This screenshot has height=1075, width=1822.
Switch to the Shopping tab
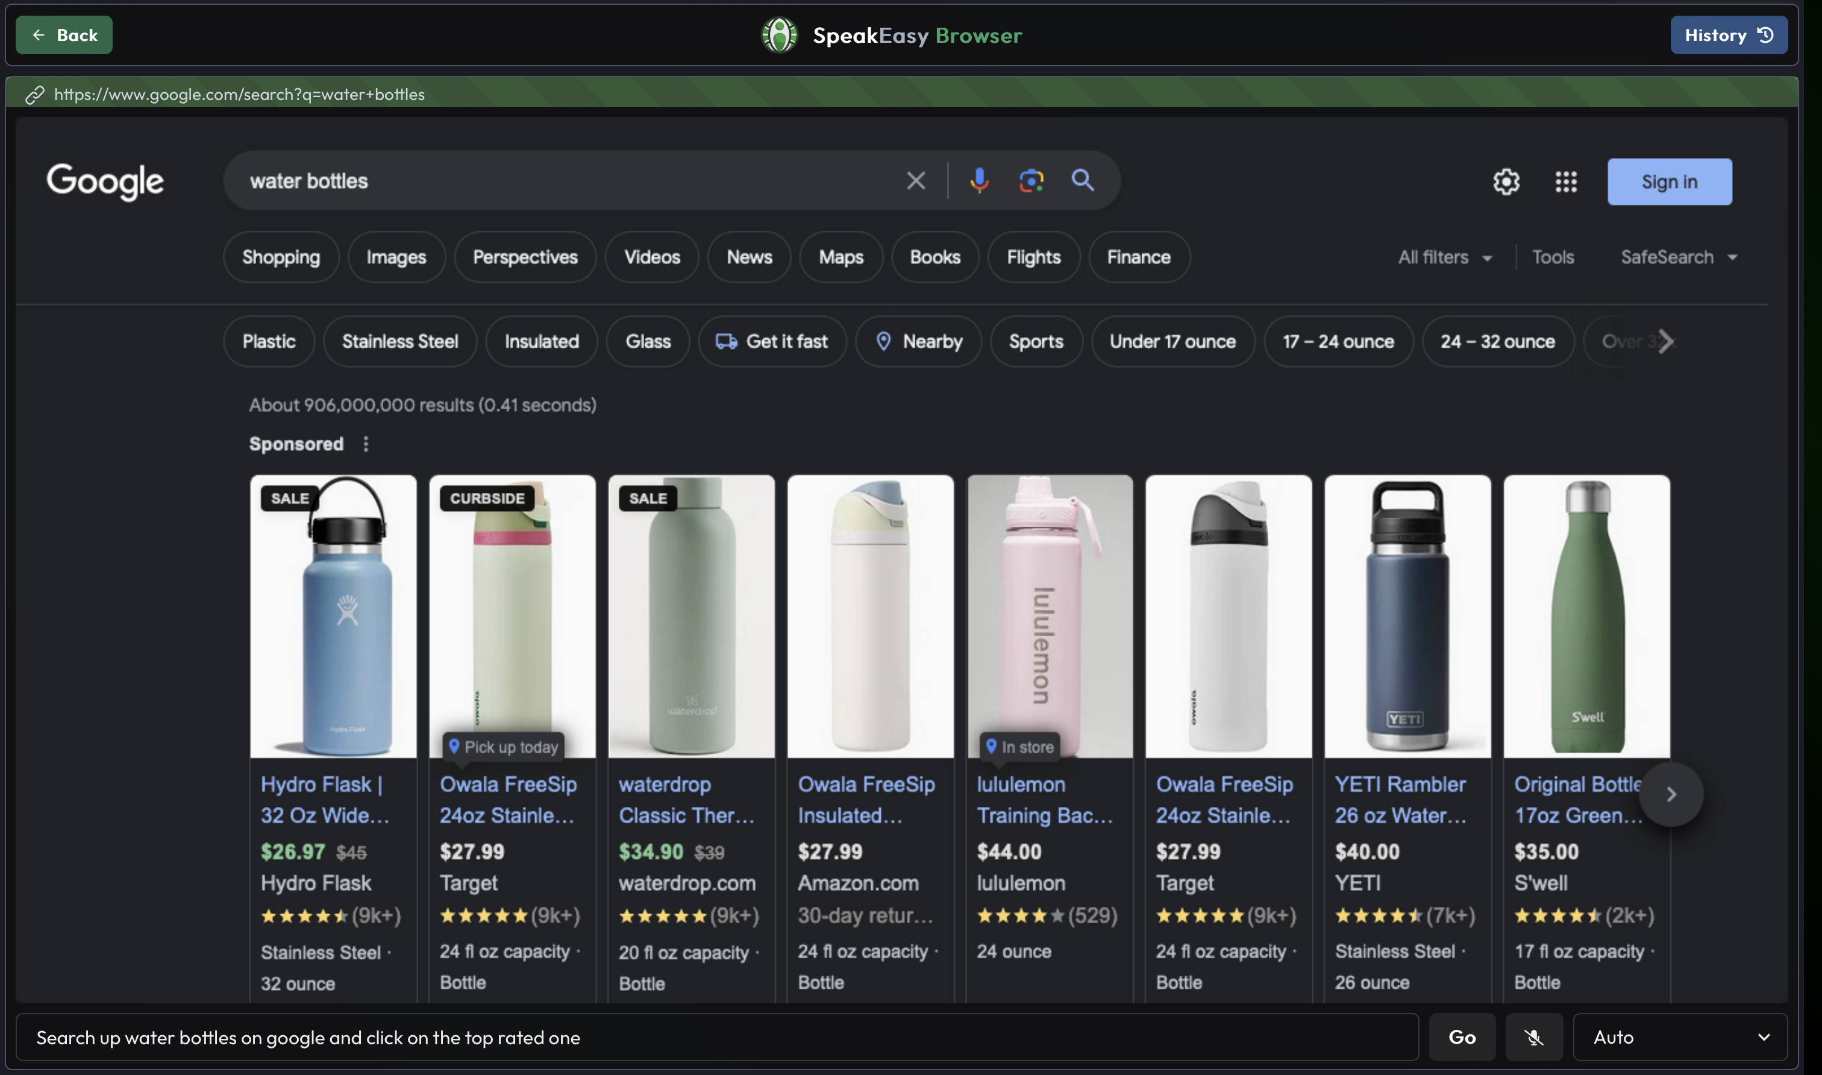tap(281, 257)
